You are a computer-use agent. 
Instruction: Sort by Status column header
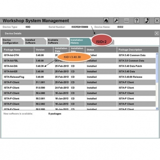[101, 50]
